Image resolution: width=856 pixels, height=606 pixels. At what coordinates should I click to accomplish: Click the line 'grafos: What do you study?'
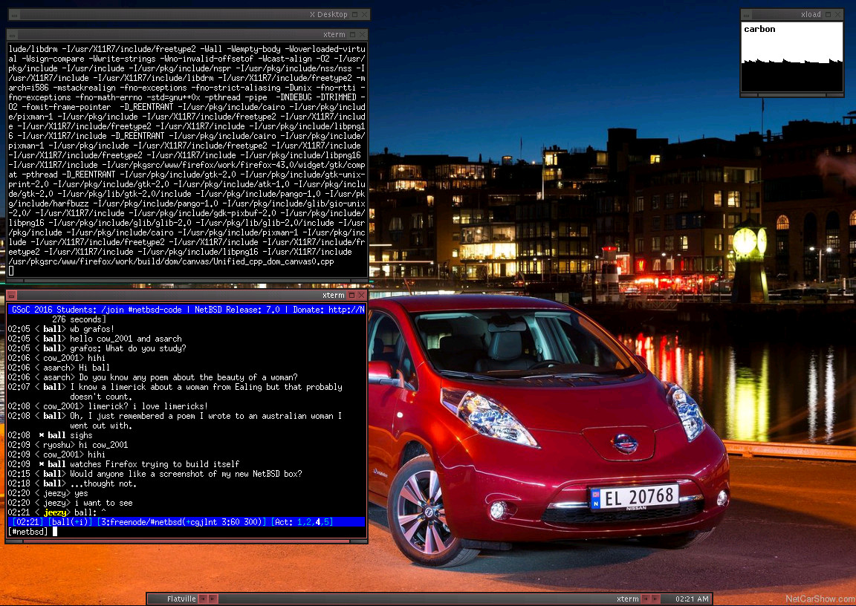coord(128,348)
